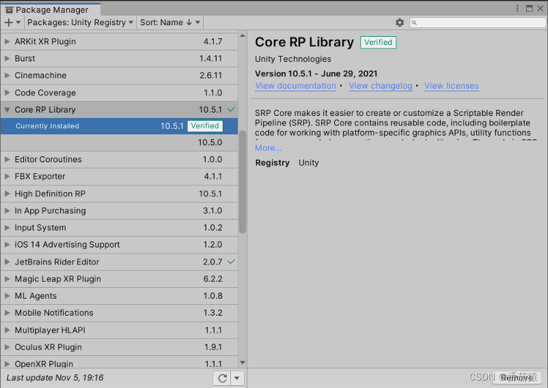This screenshot has width=548, height=388.
Task: Click Verified tag in installed row
Action: [205, 126]
